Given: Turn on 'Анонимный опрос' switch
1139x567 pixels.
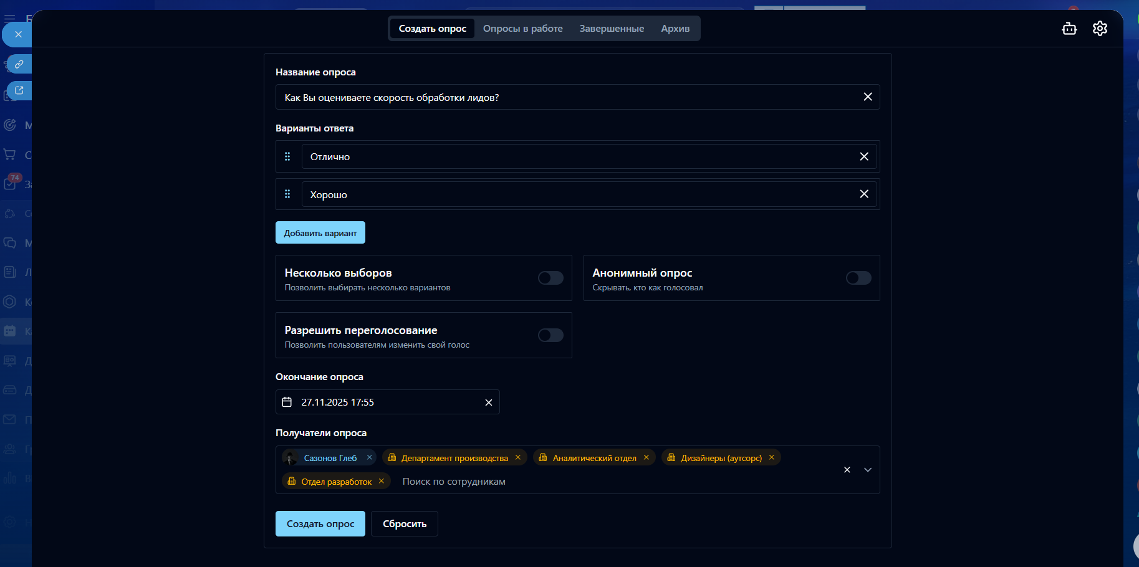Looking at the screenshot, I should coord(858,278).
